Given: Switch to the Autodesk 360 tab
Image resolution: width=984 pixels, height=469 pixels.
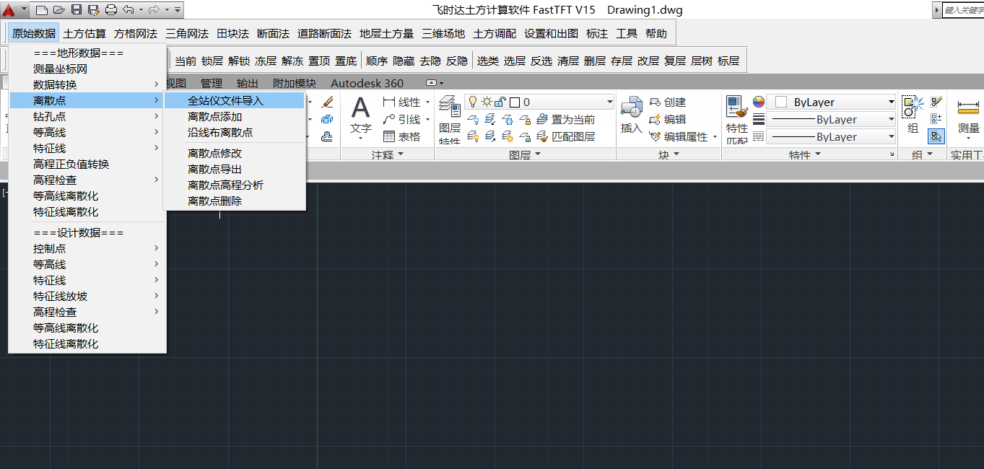Looking at the screenshot, I should [x=367, y=83].
